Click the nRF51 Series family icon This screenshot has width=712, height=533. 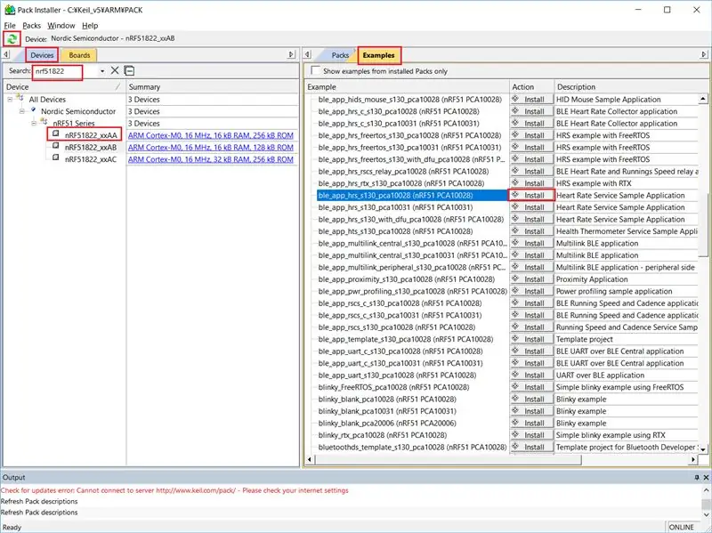tap(44, 122)
